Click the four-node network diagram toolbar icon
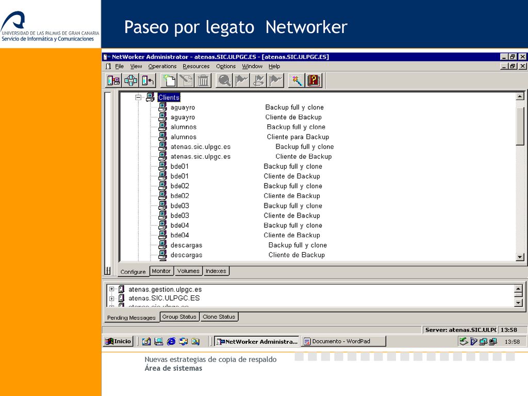The height and width of the screenshot is (396, 528). [x=130, y=80]
